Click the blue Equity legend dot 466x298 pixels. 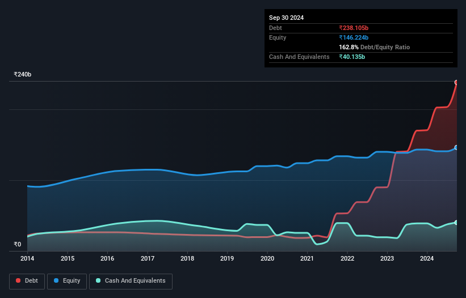click(x=56, y=280)
